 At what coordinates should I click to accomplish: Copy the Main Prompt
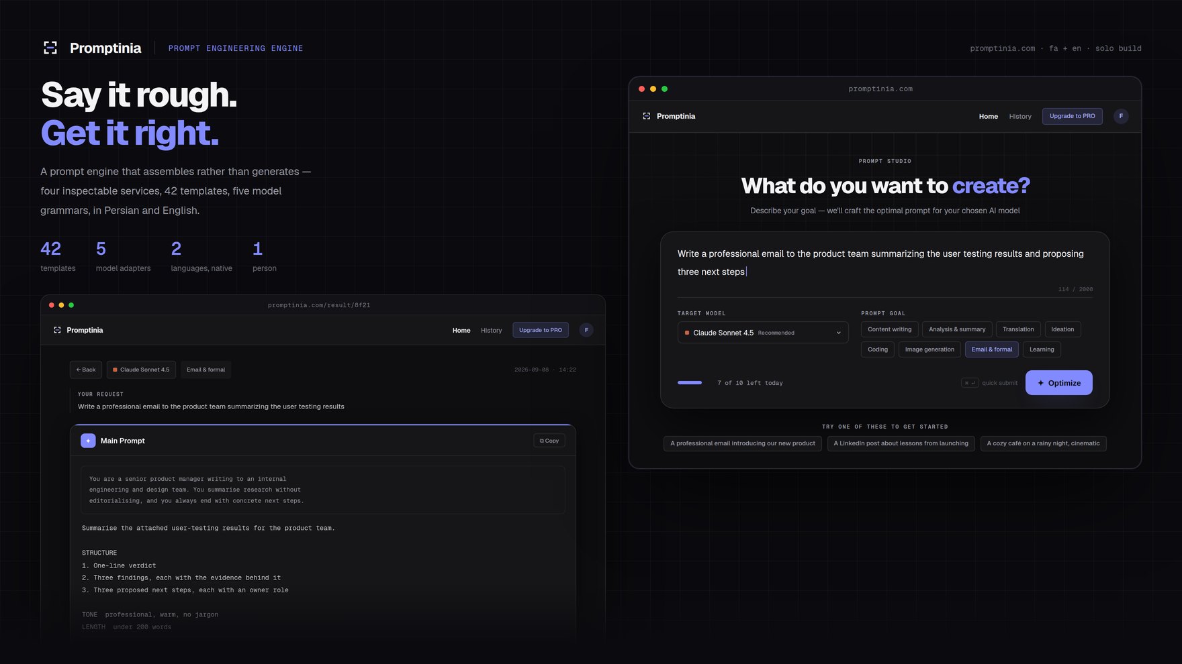pyautogui.click(x=549, y=441)
